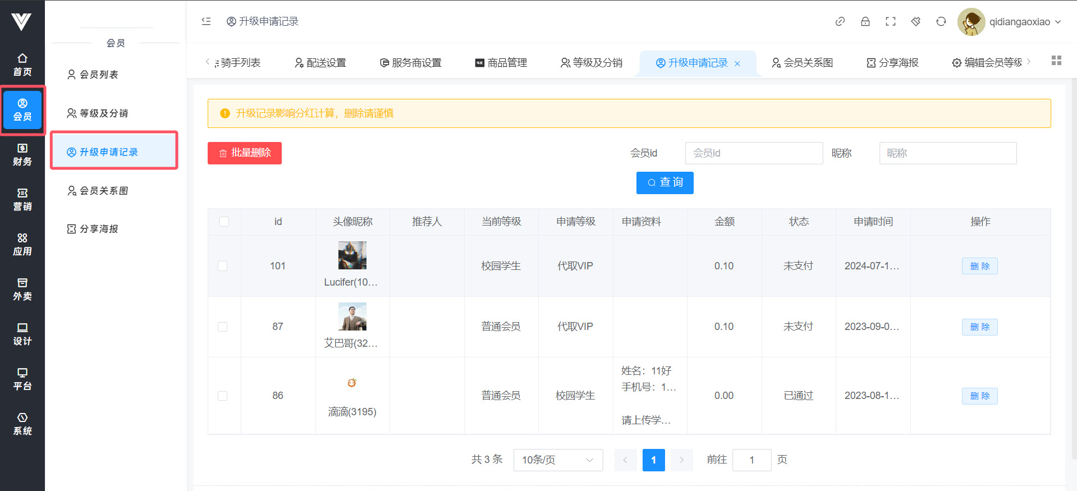Toggle fullscreen mode icon

pos(890,21)
